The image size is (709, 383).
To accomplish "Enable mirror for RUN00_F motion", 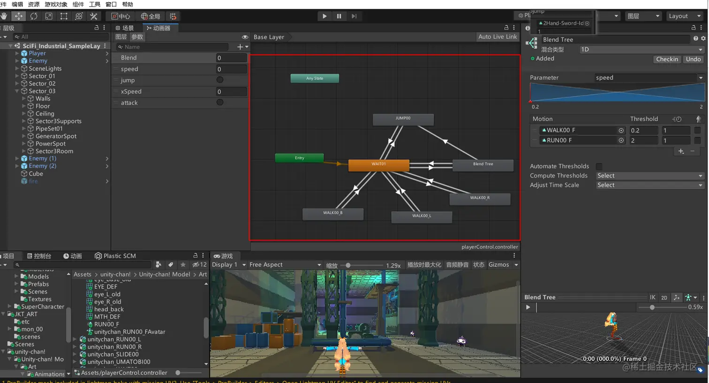I will pos(697,140).
